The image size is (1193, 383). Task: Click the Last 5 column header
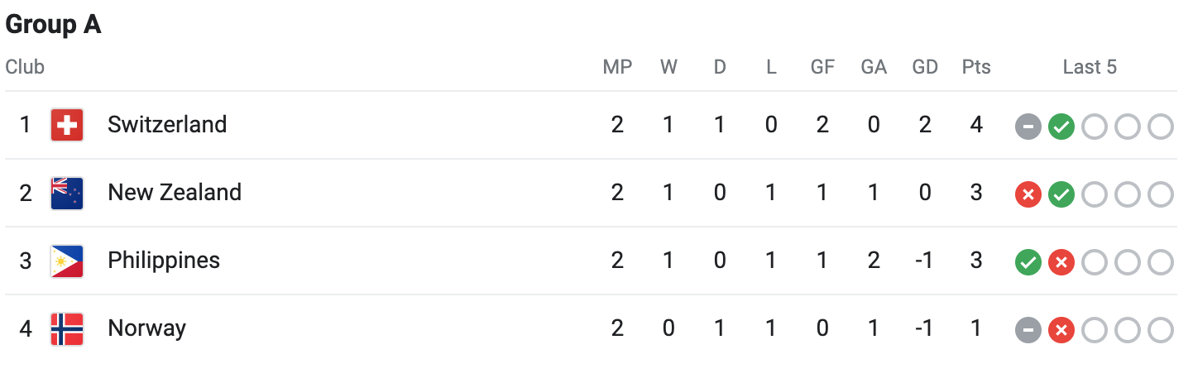(1090, 67)
